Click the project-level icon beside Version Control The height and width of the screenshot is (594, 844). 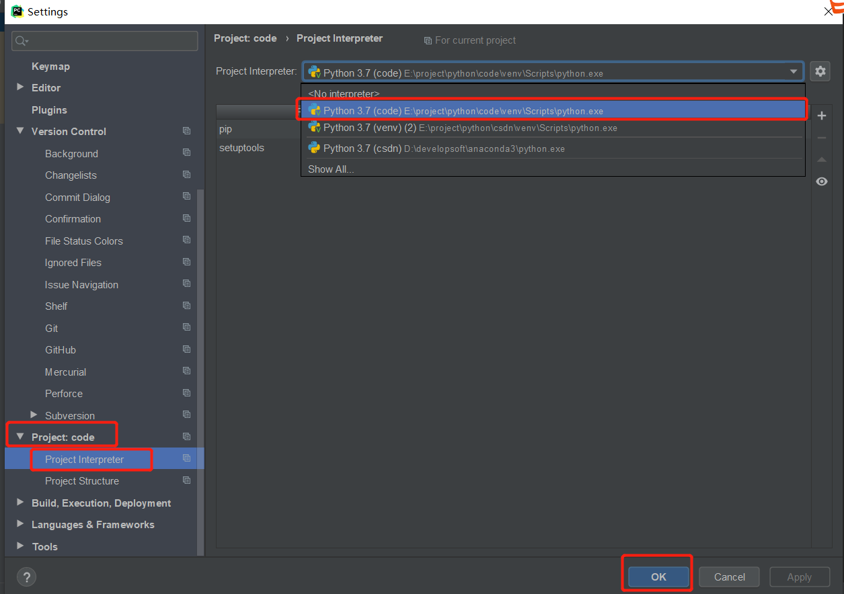[186, 132]
